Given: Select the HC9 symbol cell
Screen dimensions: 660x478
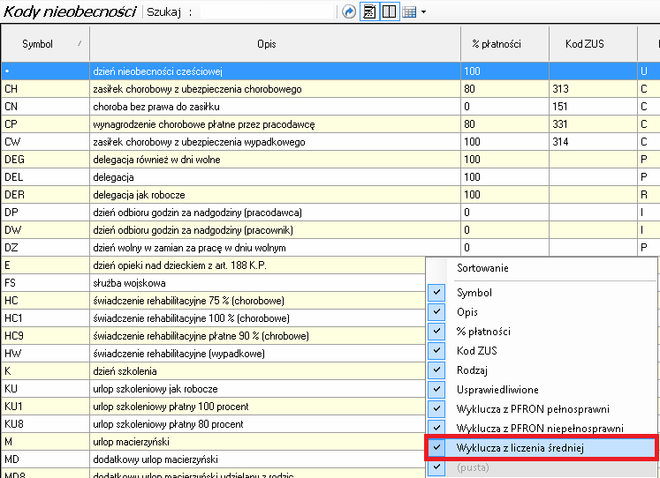Looking at the screenshot, I should tap(45, 336).
